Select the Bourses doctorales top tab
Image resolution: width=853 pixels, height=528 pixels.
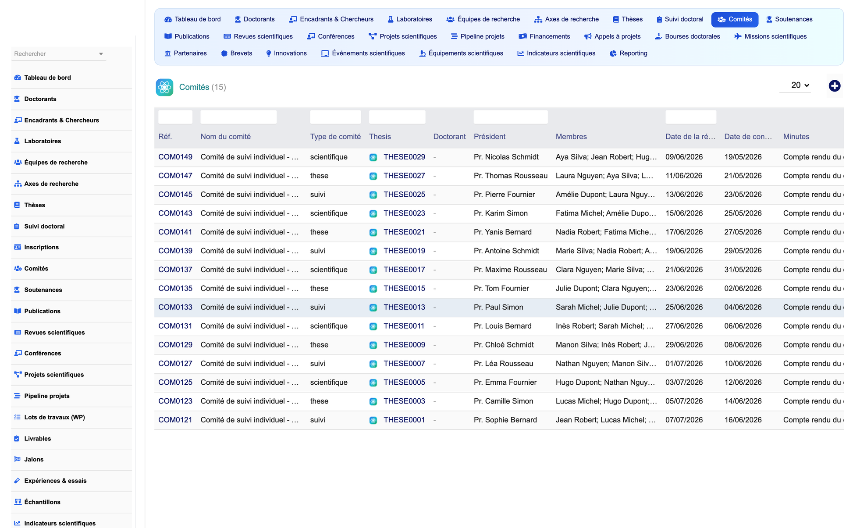(687, 36)
